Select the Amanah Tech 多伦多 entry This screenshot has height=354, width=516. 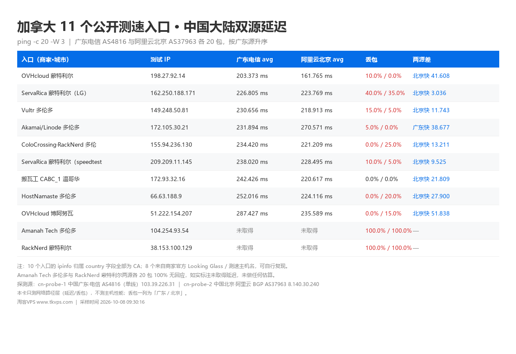(x=49, y=231)
